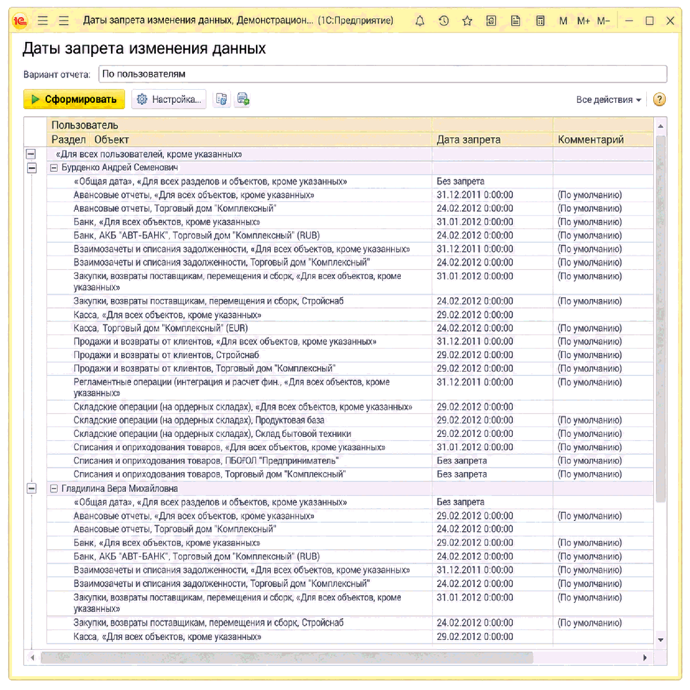
Task: Click the M+ memory add button
Action: coord(584,21)
